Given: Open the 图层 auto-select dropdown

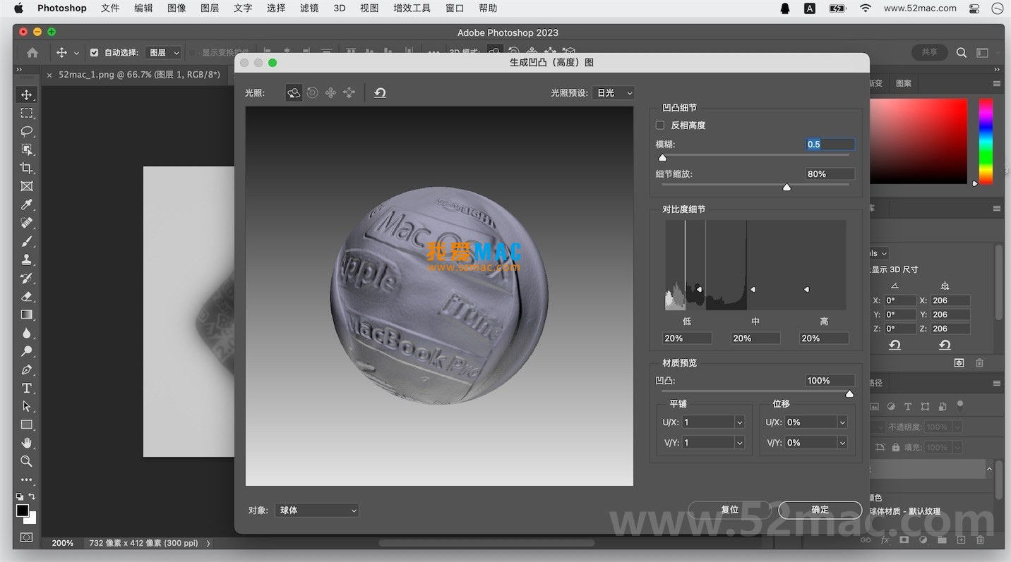Looking at the screenshot, I should tap(164, 52).
